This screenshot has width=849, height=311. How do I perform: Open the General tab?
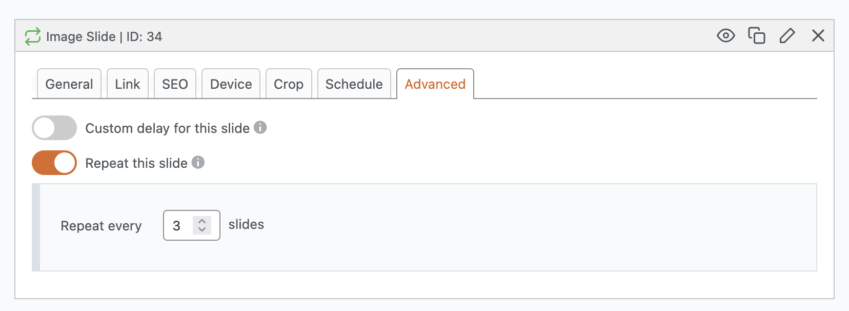[x=69, y=84]
